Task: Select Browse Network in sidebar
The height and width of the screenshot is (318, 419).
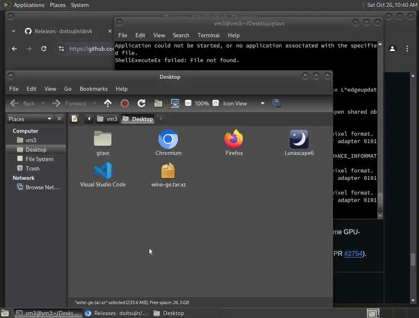Action: pyautogui.click(x=36, y=187)
